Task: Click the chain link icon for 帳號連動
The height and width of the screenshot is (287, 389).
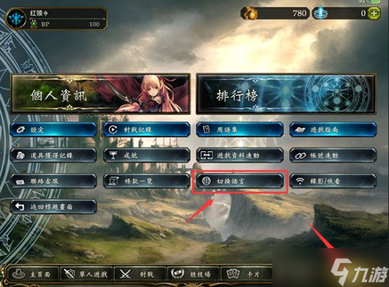Action: coord(300,155)
